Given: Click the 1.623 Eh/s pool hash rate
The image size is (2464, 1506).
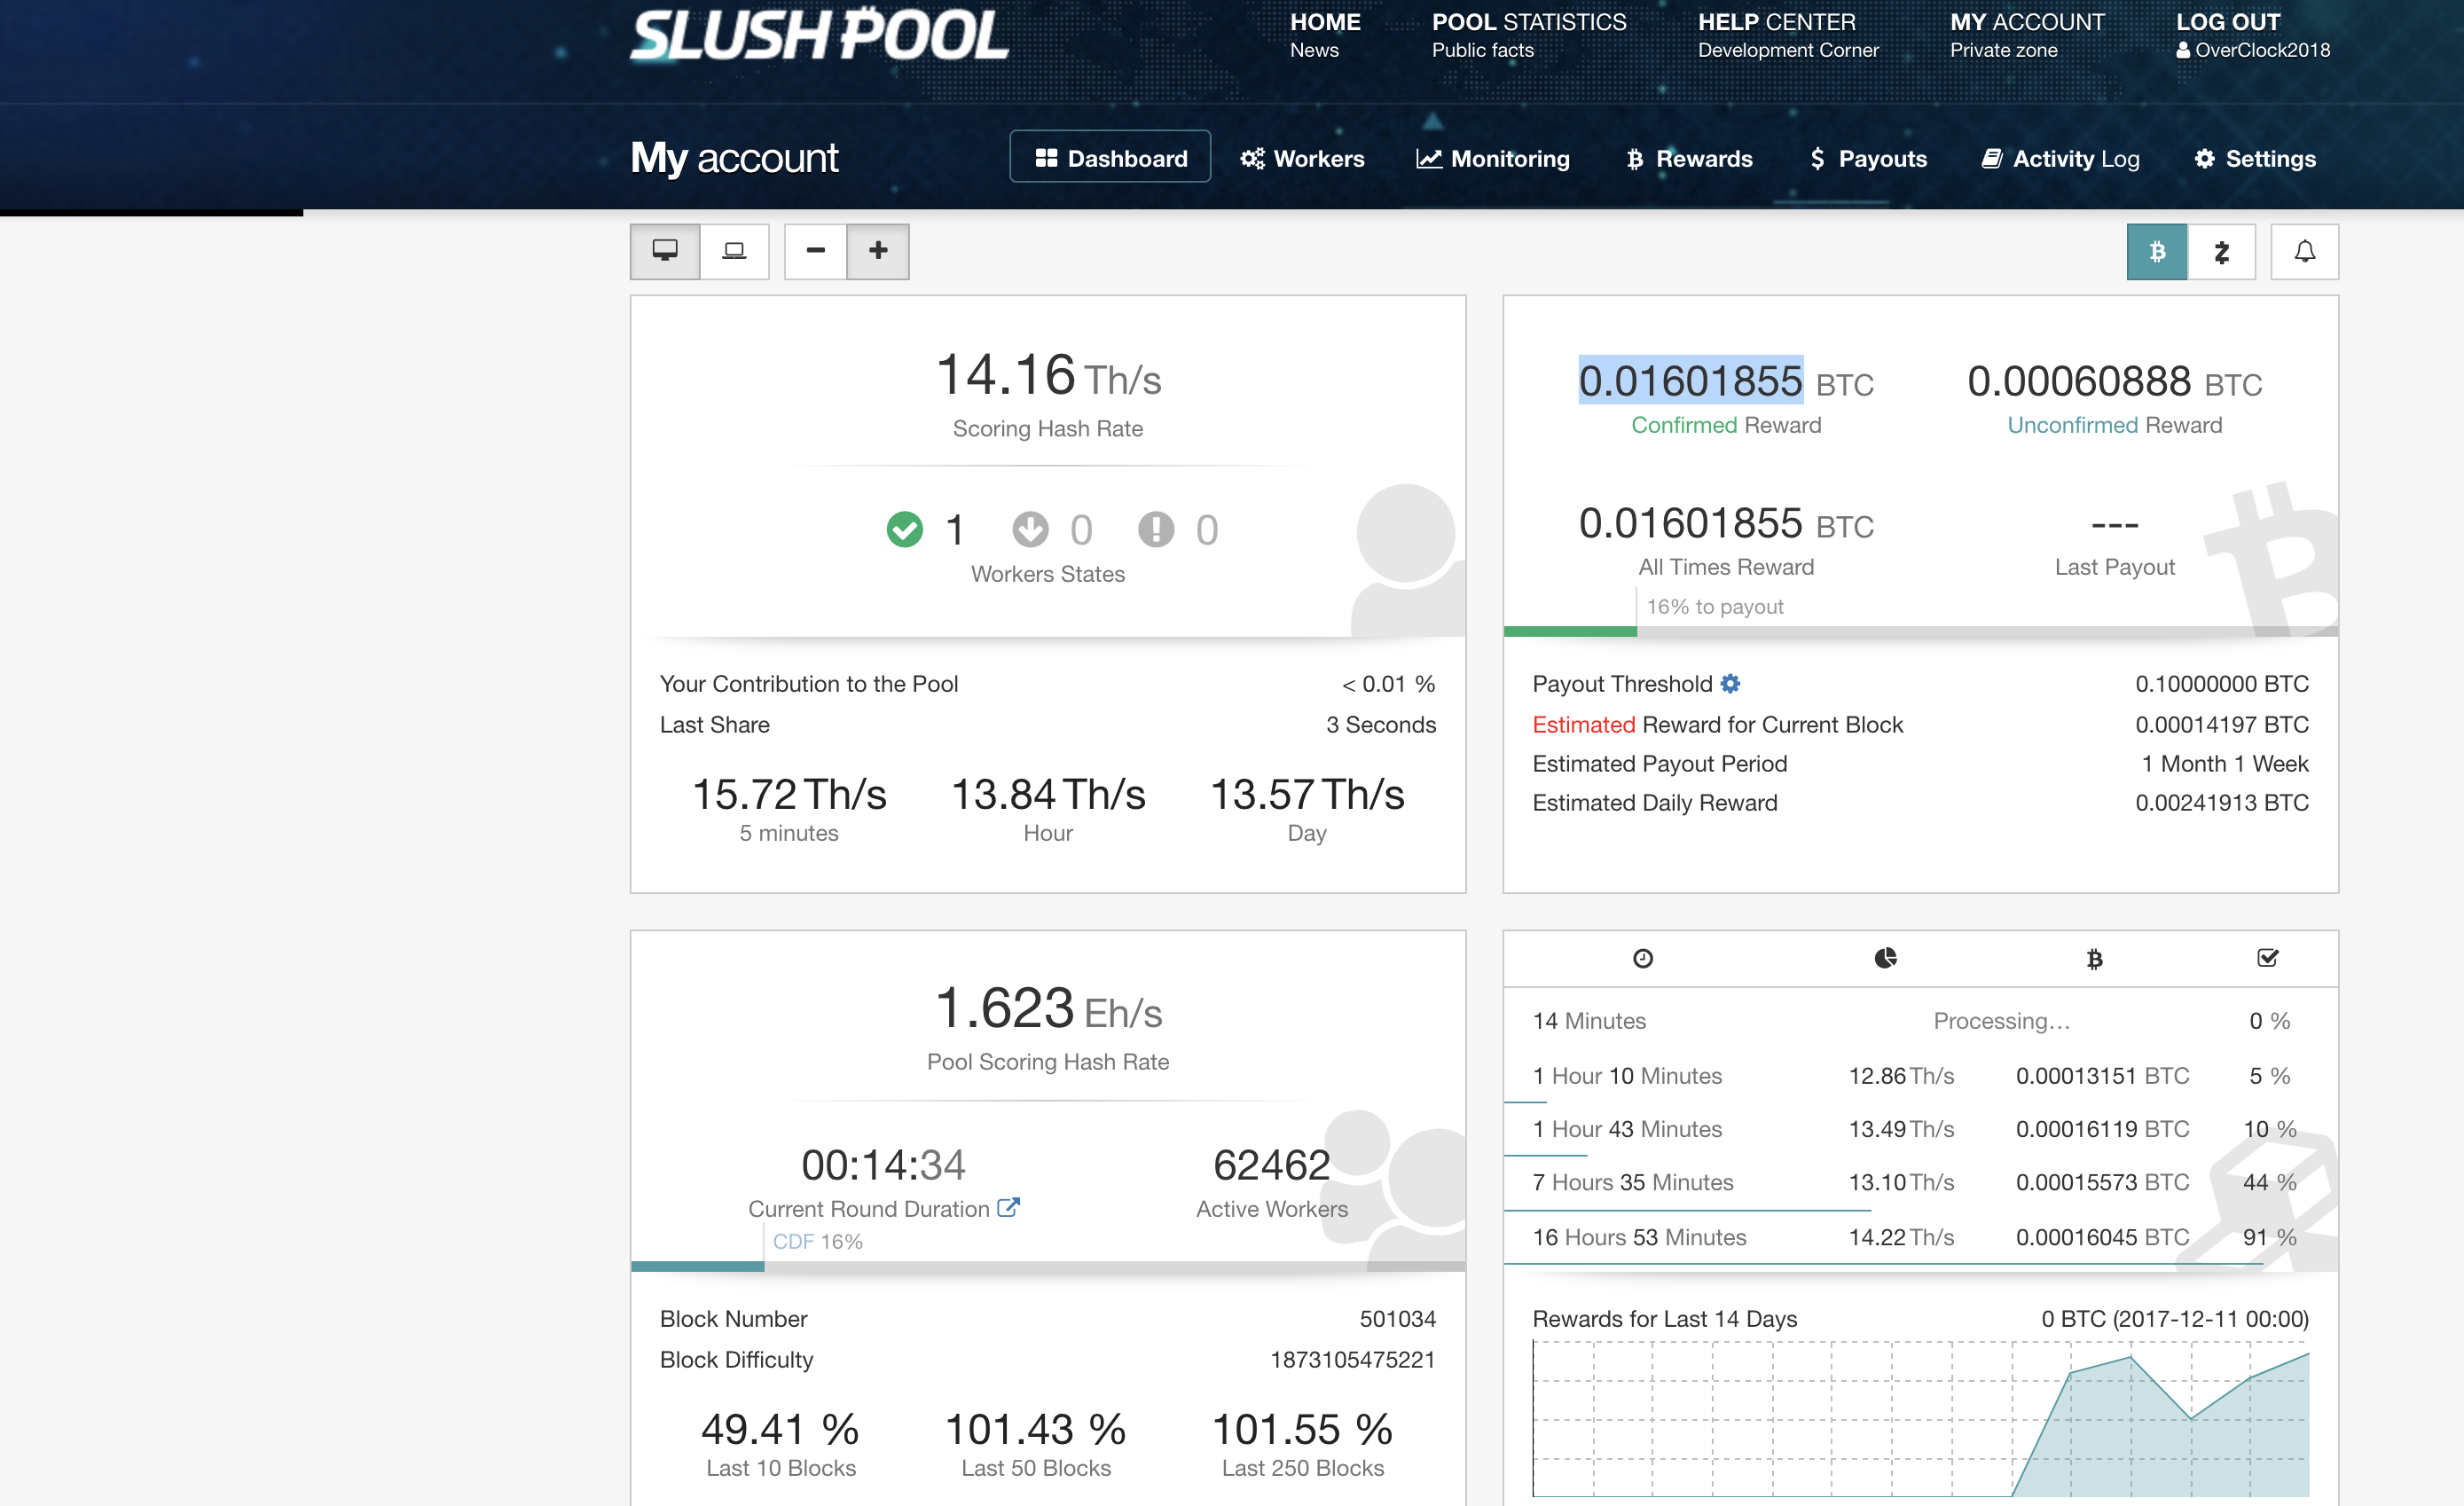Looking at the screenshot, I should click(x=1048, y=1009).
